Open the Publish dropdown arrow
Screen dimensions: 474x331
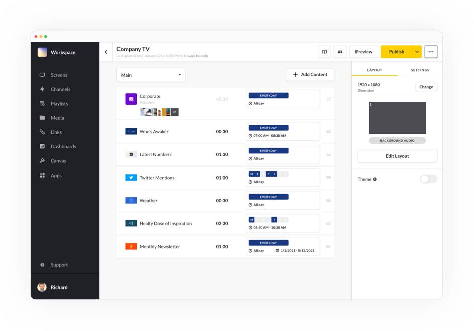[417, 52]
